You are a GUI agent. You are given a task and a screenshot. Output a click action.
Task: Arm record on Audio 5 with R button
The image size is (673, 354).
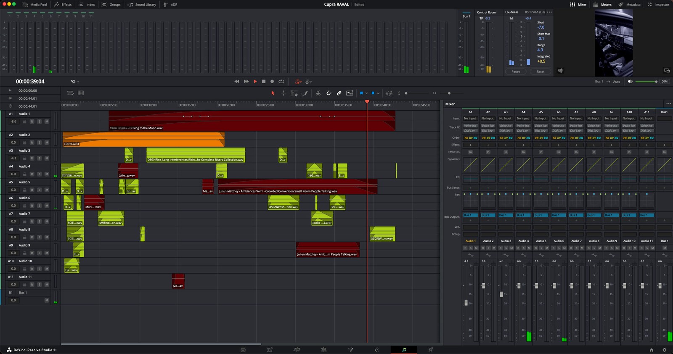coord(32,190)
